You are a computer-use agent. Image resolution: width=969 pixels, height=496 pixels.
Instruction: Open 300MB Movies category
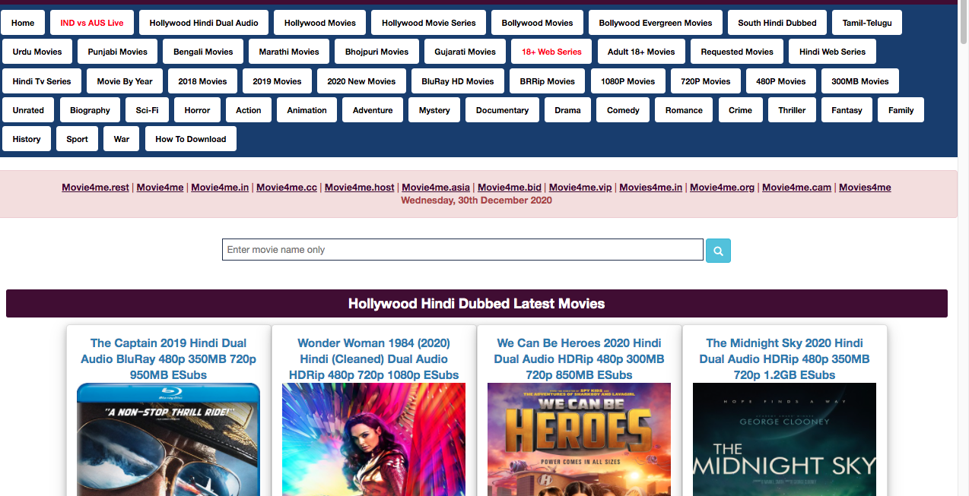click(x=860, y=81)
